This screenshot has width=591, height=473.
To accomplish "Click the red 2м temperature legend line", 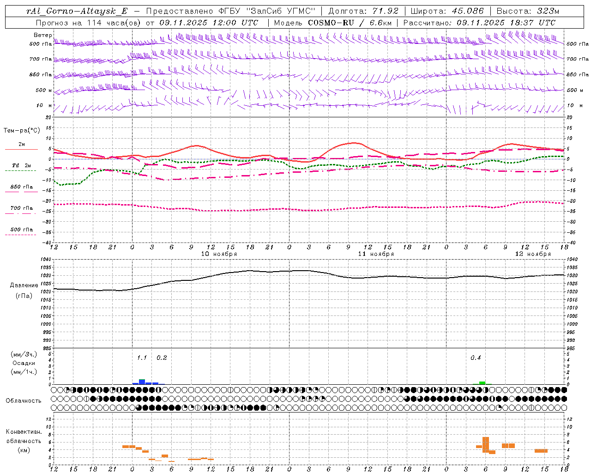I will tap(21, 149).
